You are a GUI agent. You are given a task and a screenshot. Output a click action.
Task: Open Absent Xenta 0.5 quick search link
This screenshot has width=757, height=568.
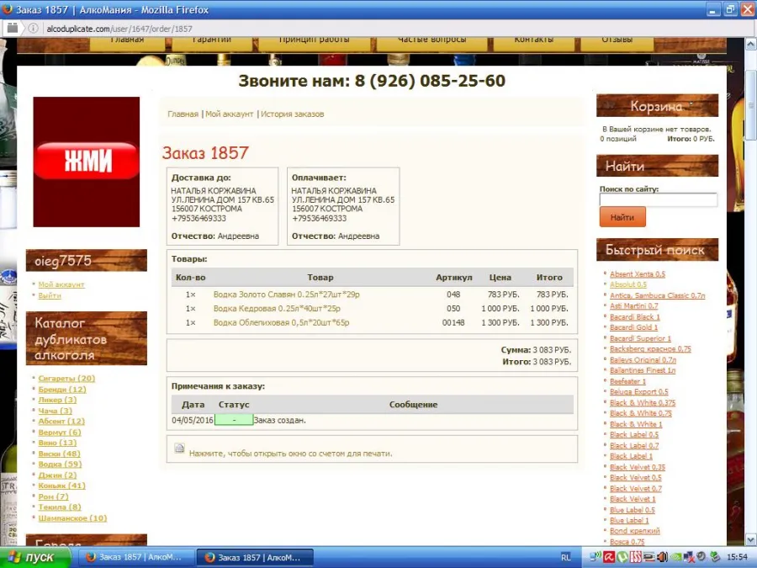pos(638,273)
